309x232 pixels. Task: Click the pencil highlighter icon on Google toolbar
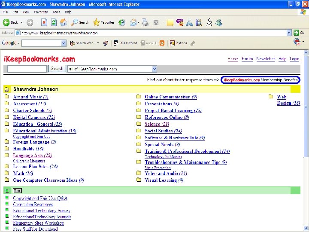click(193, 43)
